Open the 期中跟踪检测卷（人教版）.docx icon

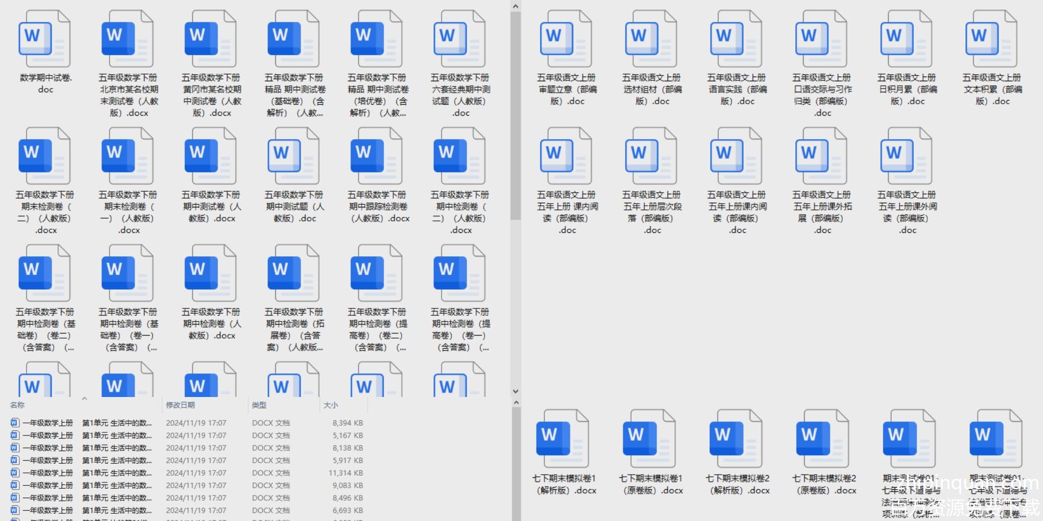[376, 156]
